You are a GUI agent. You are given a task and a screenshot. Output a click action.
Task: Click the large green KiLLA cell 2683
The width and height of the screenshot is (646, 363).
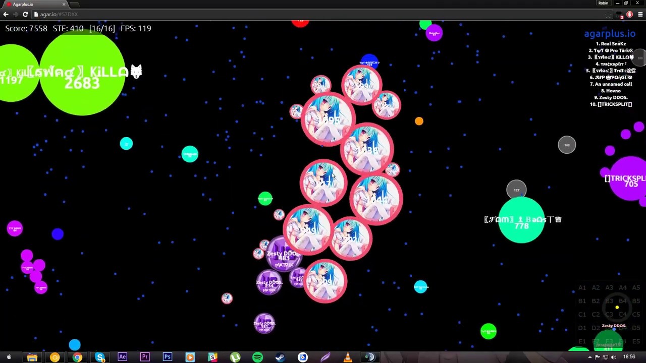pos(82,74)
